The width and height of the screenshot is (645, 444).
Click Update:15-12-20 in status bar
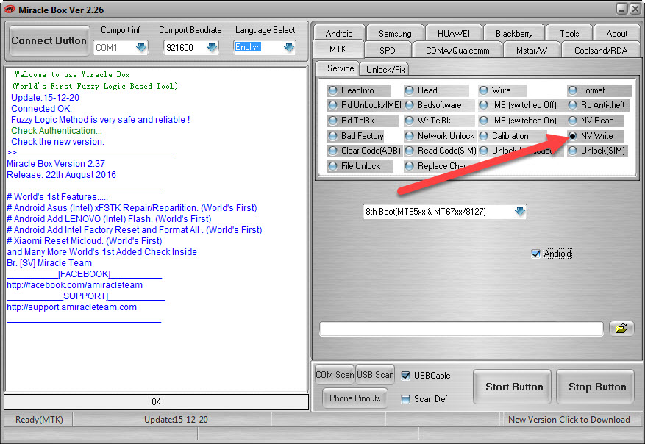176,419
